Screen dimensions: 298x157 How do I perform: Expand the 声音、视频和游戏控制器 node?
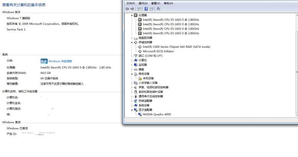click(x=132, y=87)
